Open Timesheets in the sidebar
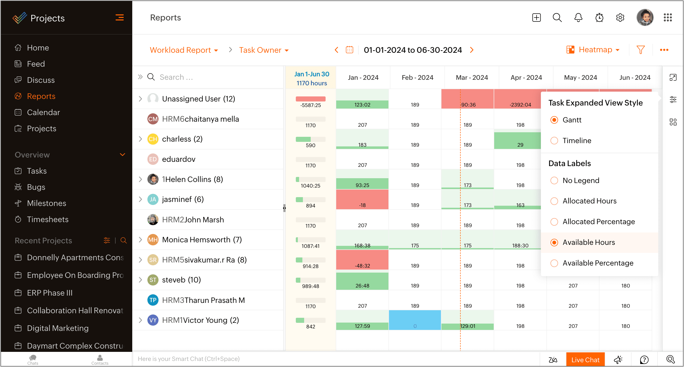 click(x=47, y=219)
